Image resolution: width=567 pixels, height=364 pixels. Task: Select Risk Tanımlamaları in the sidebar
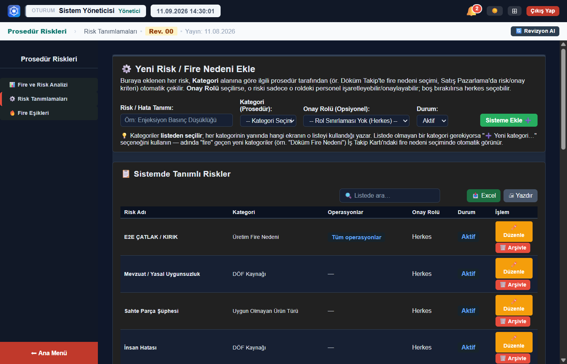pyautogui.click(x=49, y=99)
